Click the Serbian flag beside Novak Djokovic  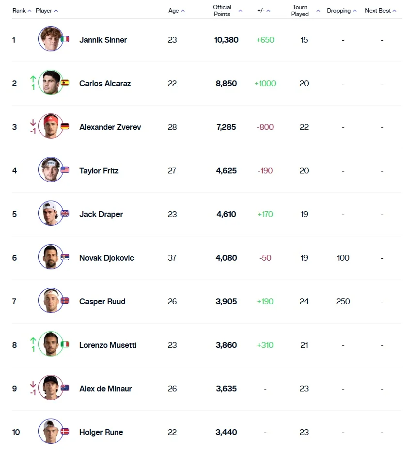[x=65, y=257]
